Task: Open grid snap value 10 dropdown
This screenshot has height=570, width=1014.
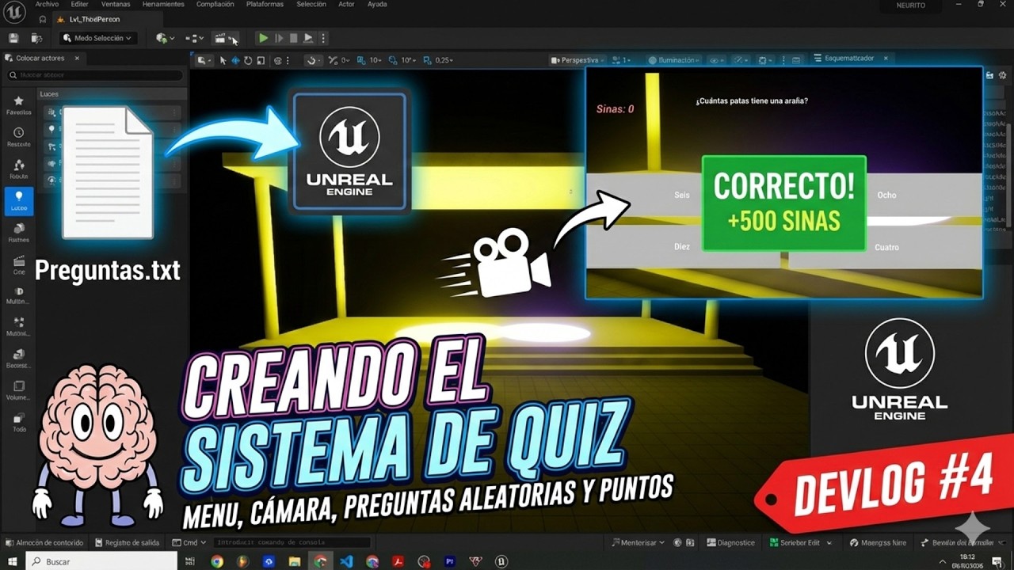Action: point(375,60)
